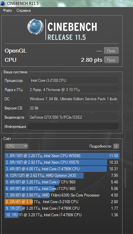Select Xeon W5590 ranking entry

point(62,156)
